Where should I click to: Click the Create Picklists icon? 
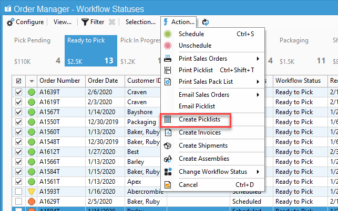[x=168, y=119]
